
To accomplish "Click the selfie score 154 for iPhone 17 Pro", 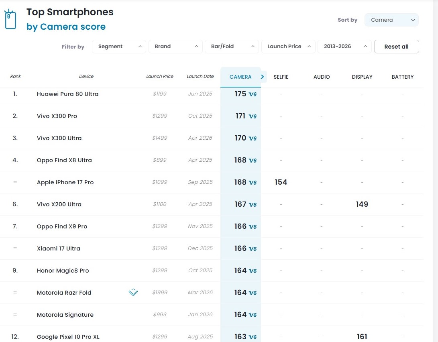I will click(281, 182).
